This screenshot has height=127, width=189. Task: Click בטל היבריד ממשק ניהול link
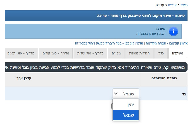coord(109,43)
